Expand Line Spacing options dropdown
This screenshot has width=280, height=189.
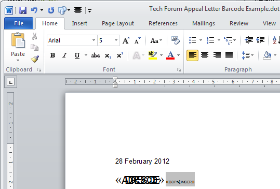[x=252, y=55]
